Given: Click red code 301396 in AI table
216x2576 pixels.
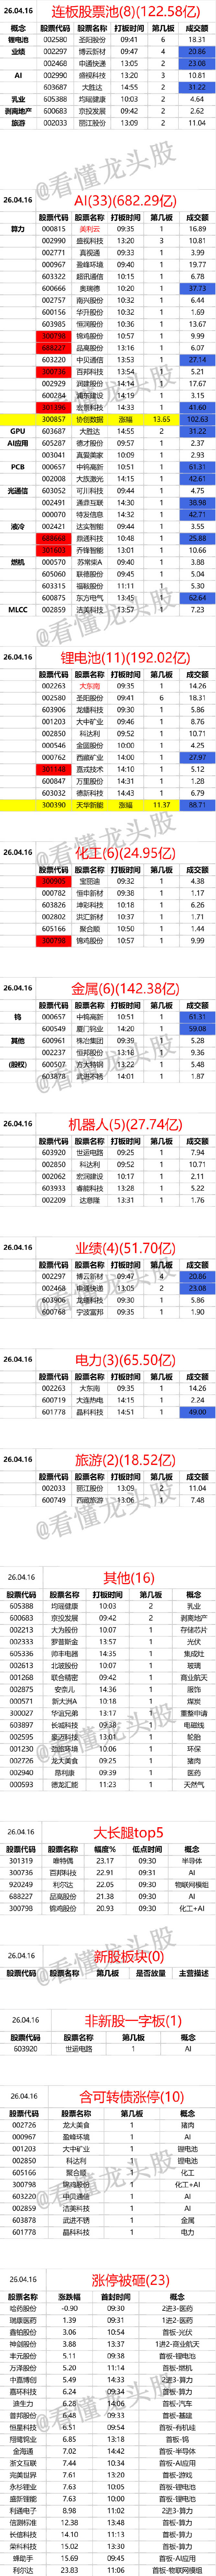Looking at the screenshot, I should click(54, 408).
